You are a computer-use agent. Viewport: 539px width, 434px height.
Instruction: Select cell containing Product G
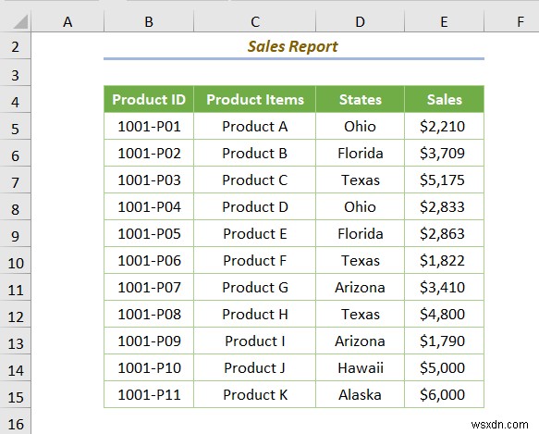pyautogui.click(x=255, y=288)
